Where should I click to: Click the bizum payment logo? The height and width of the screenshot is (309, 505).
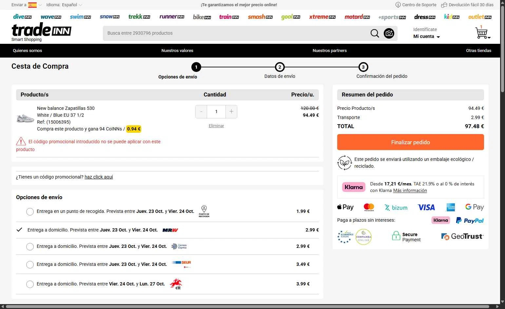[396, 208]
